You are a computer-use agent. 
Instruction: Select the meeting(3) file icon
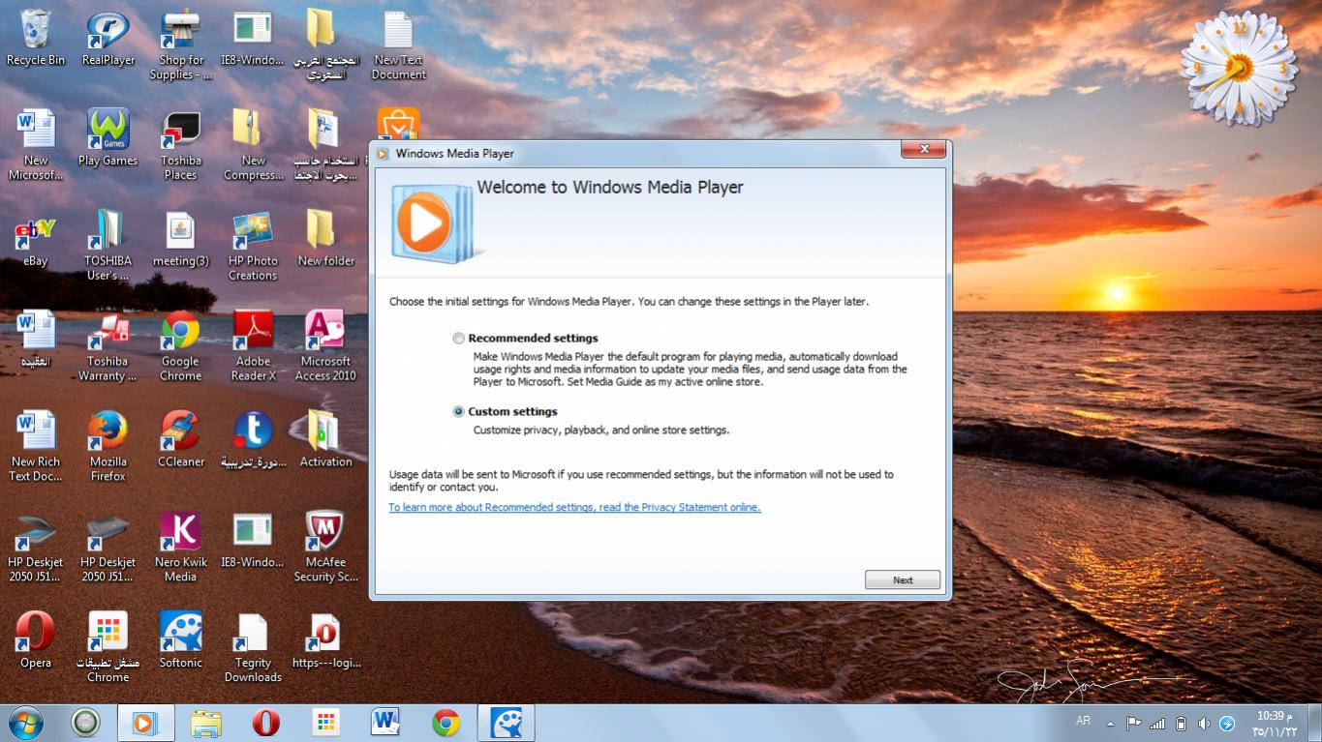tap(180, 240)
